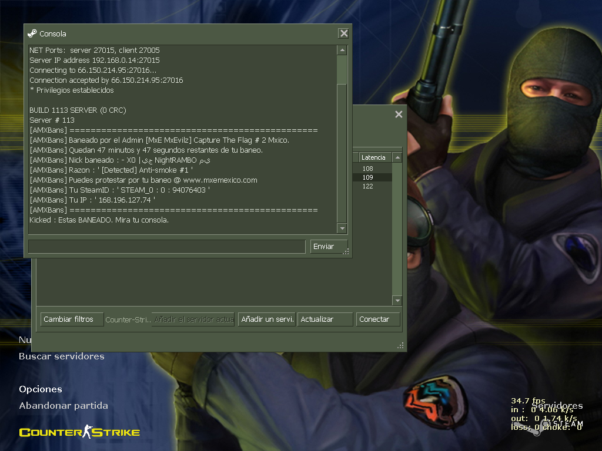602x451 pixels.
Task: Open Buscar servidores from main menu
Action: pos(61,356)
